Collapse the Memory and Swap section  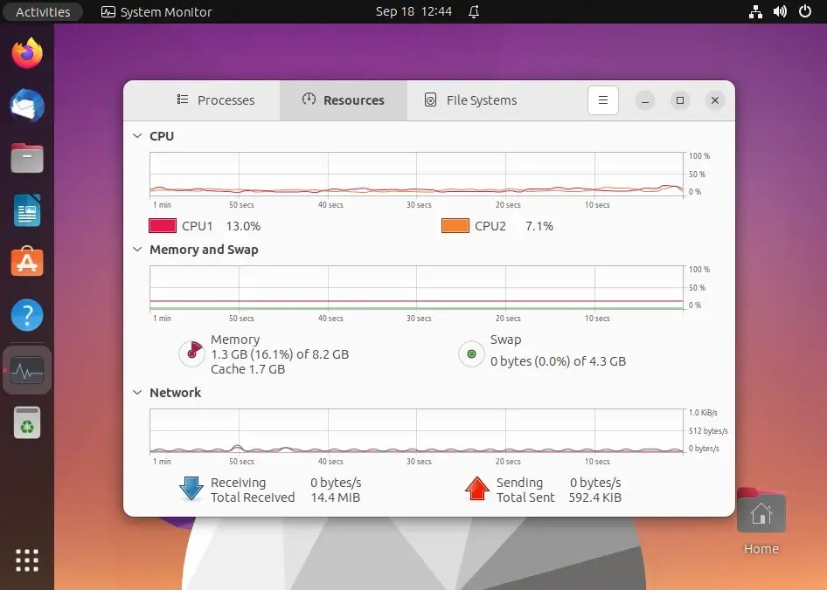(137, 250)
